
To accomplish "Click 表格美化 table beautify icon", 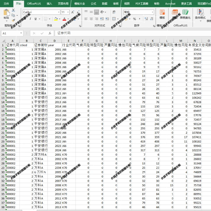I will (185, 14).
